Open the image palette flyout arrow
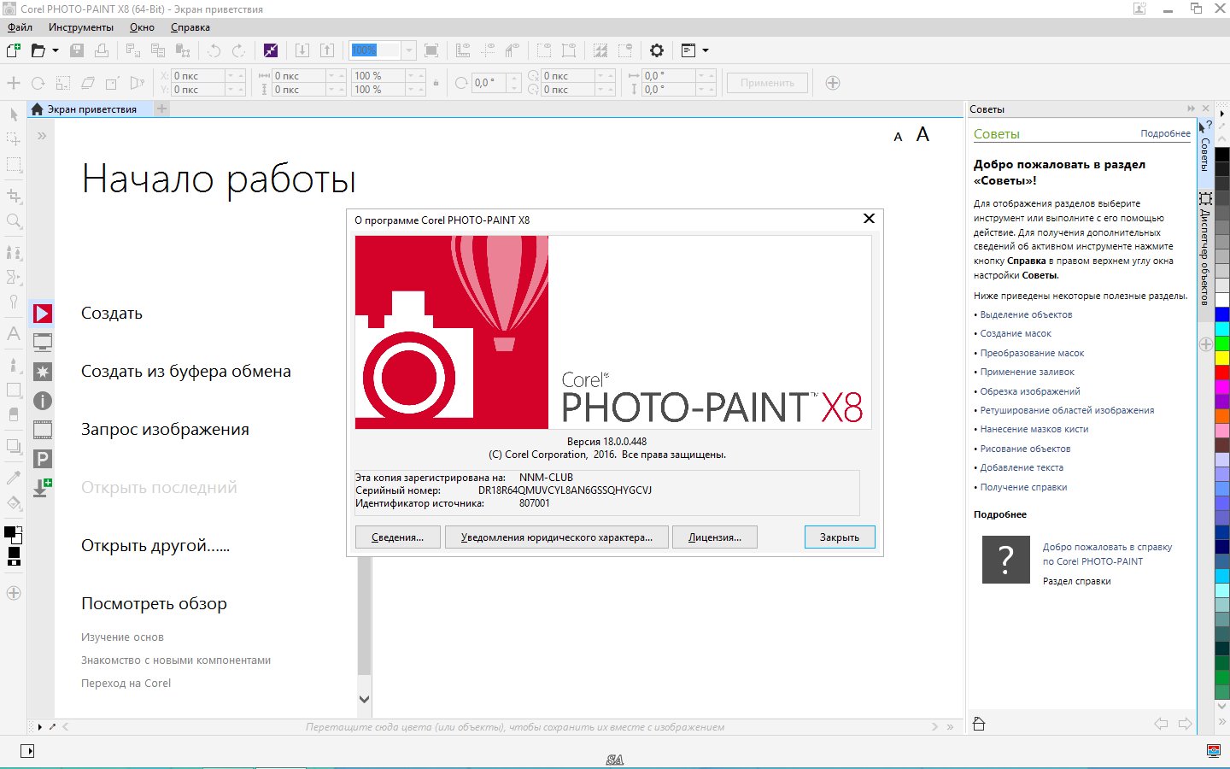The image size is (1230, 769). (39, 727)
